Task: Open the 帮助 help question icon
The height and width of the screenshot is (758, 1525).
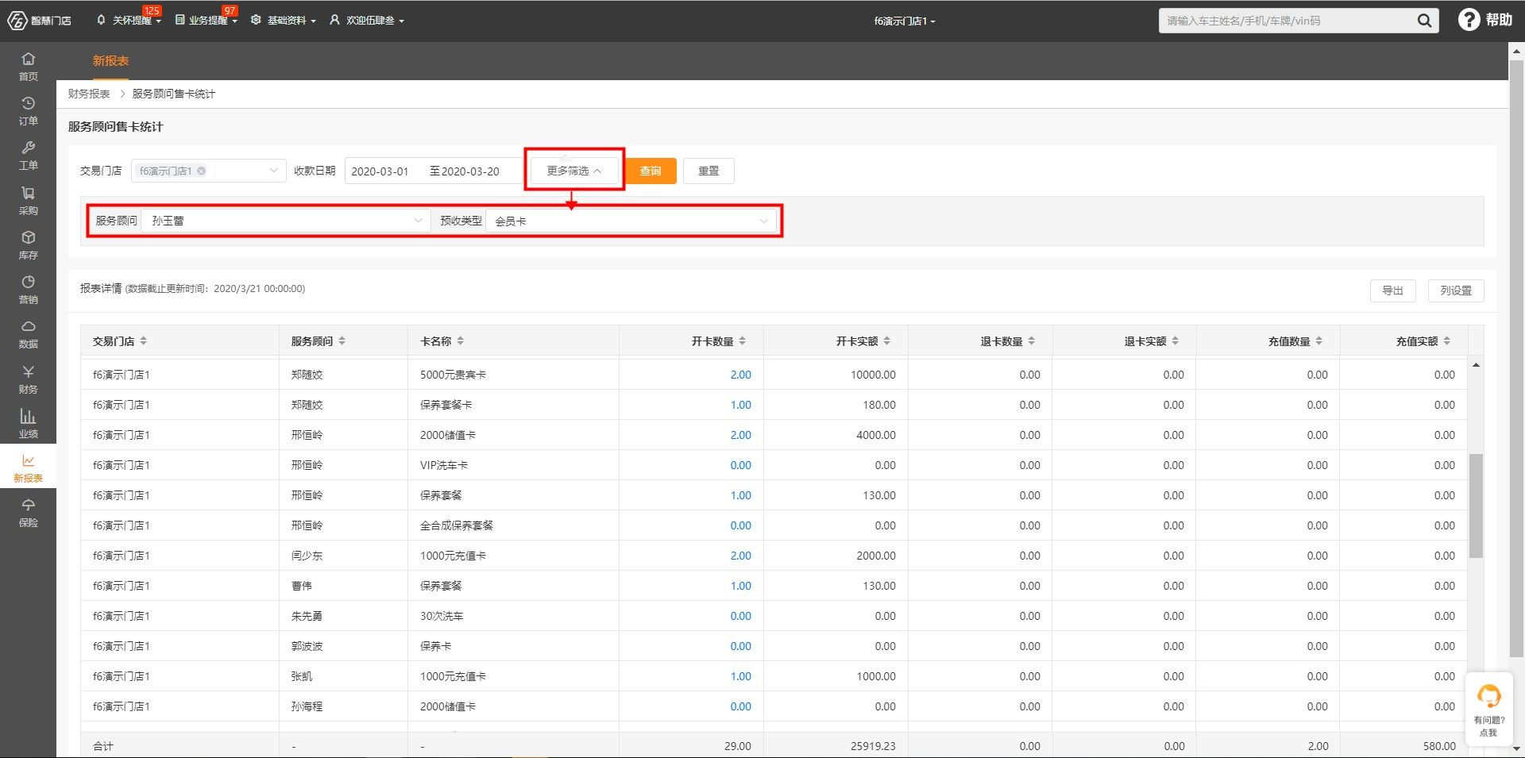Action: pos(1469,20)
